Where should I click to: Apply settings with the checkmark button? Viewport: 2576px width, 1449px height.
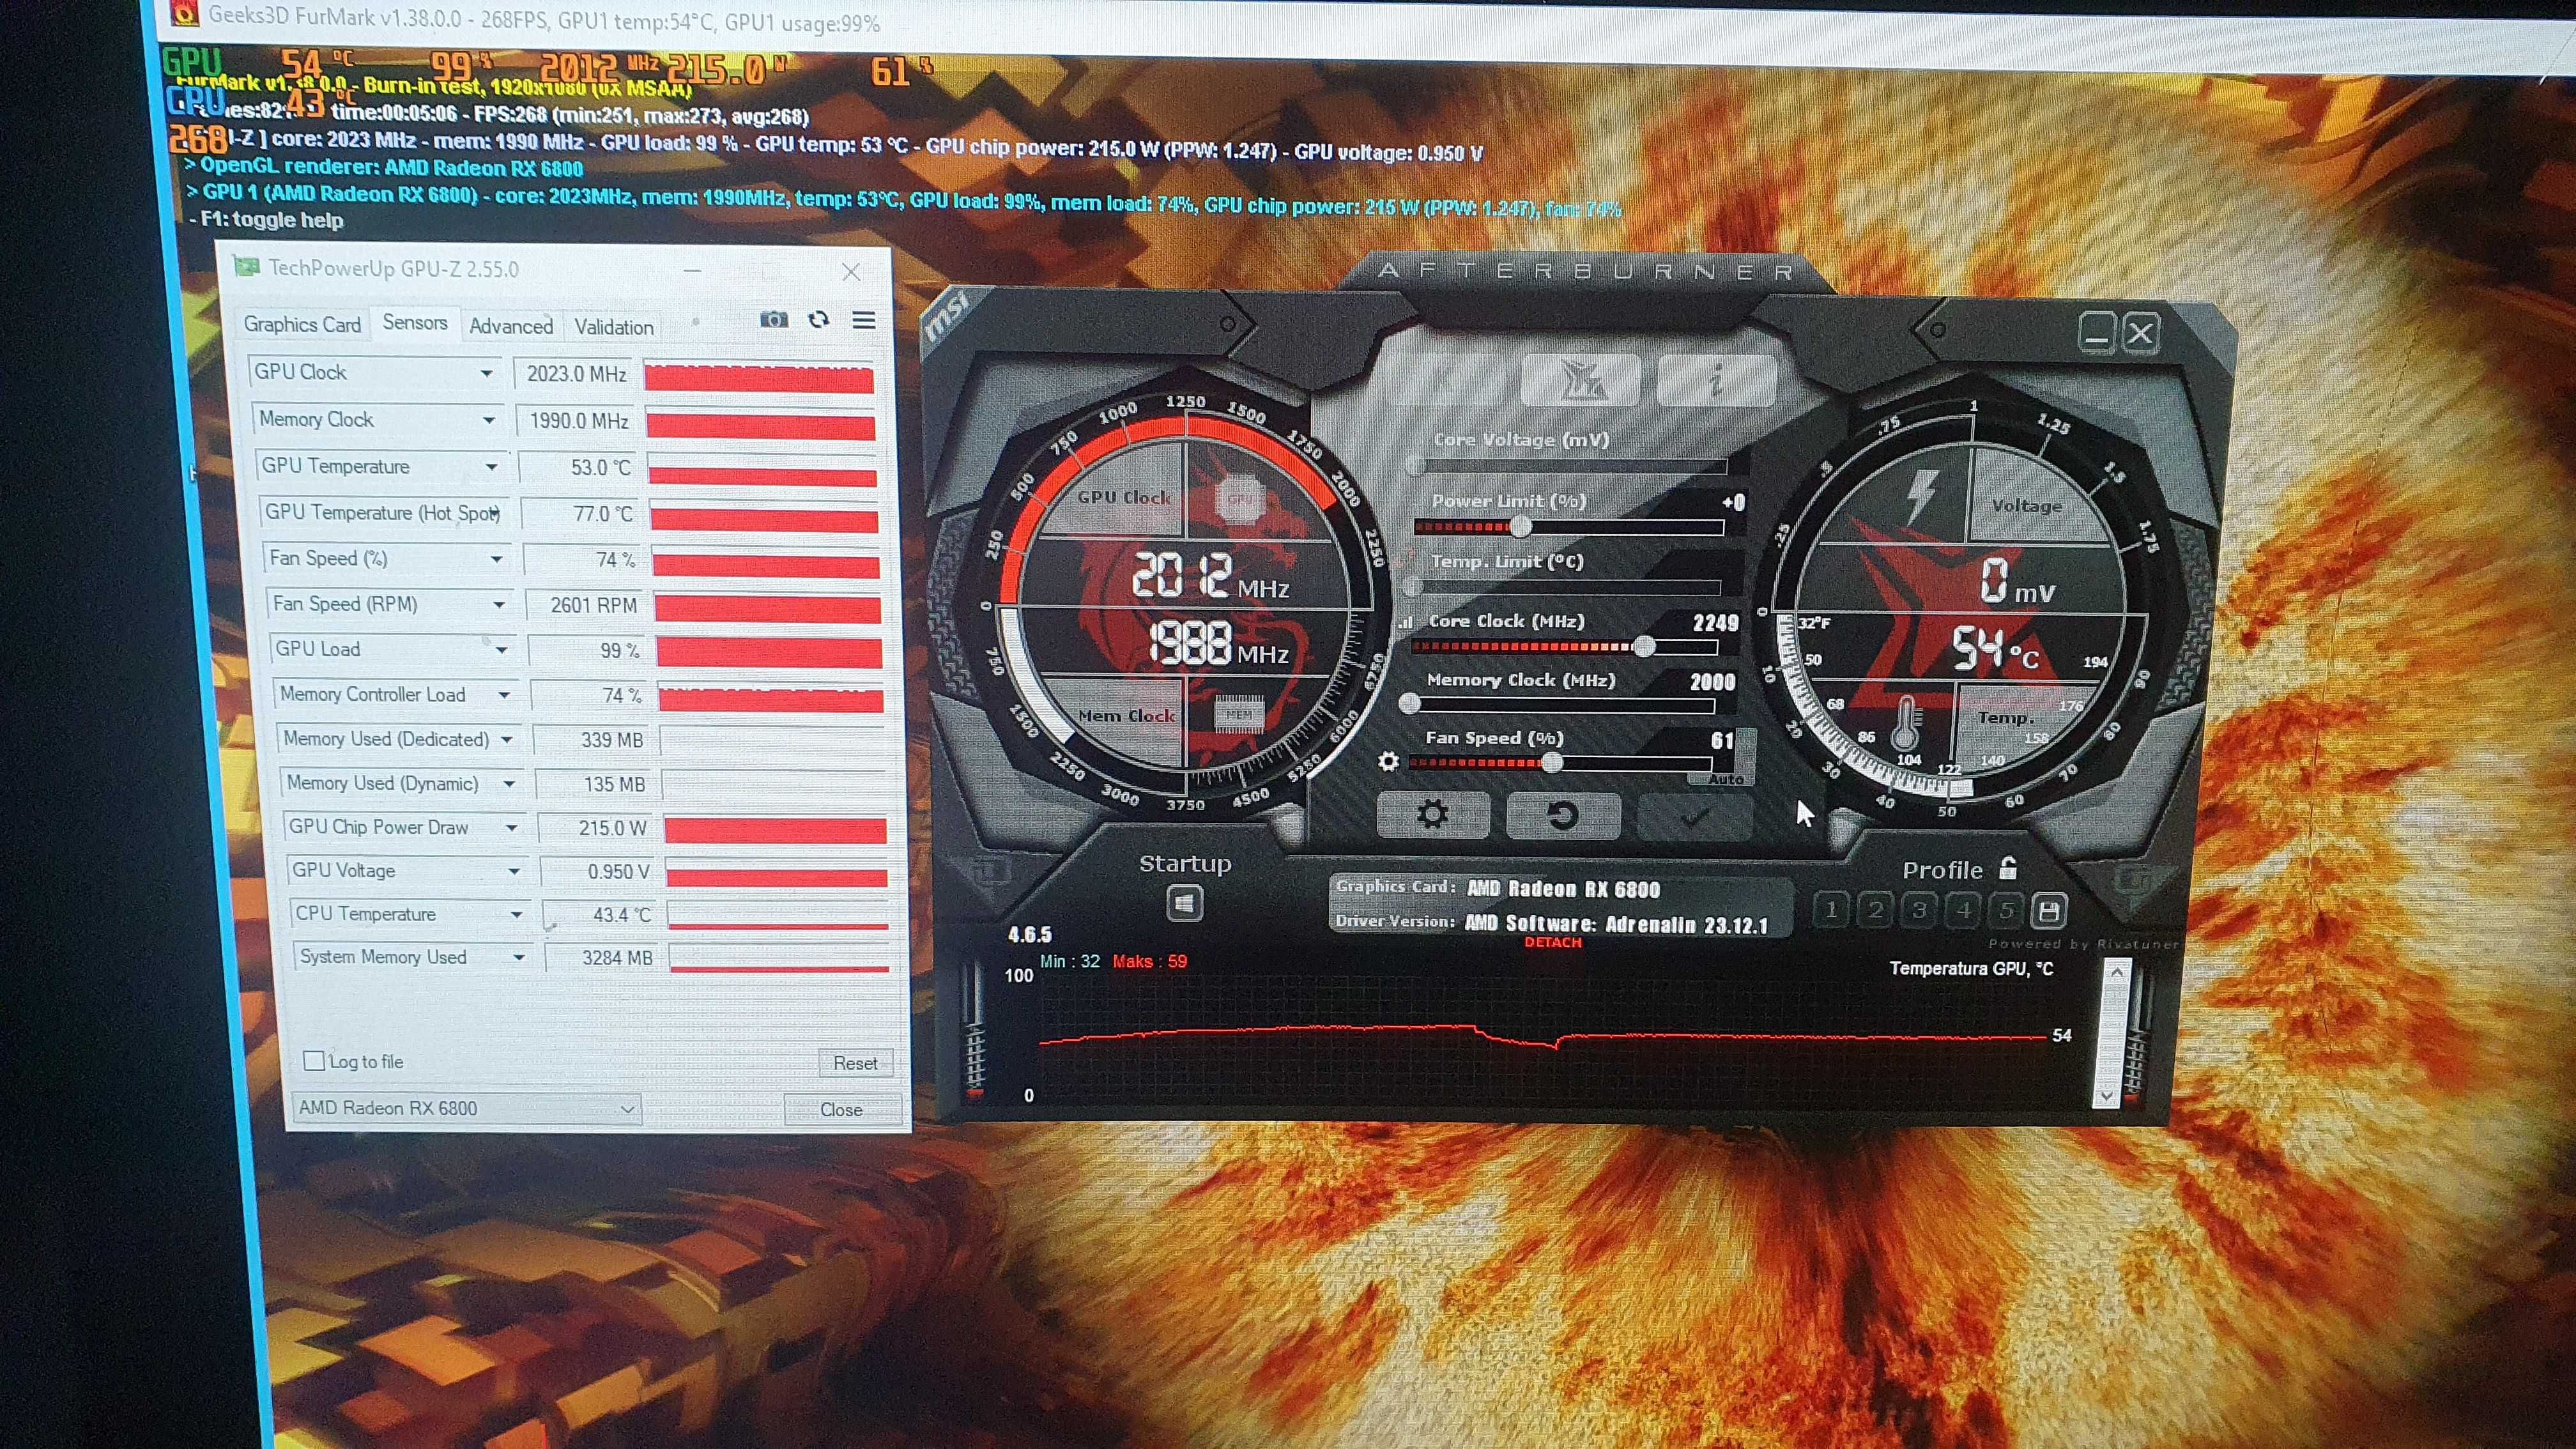click(x=1693, y=818)
